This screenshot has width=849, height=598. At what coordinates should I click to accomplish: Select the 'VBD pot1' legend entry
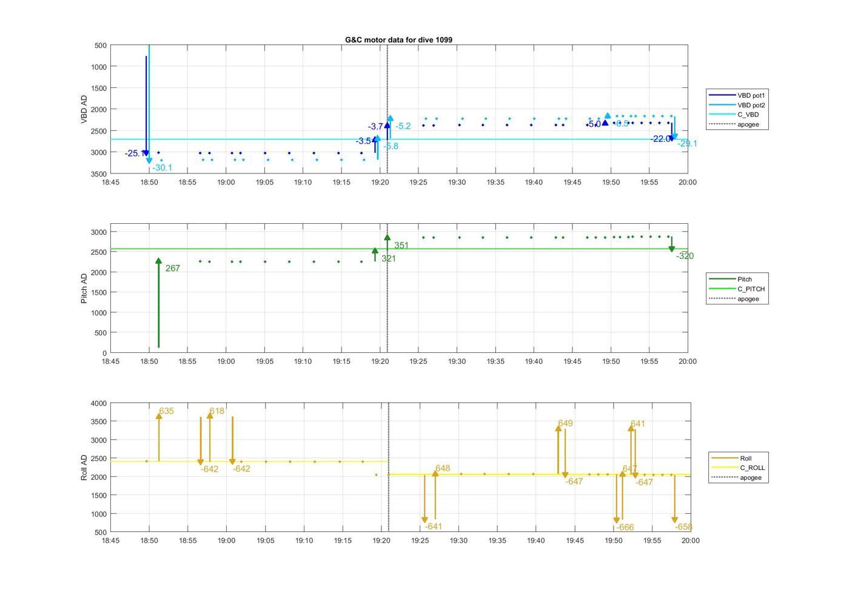tap(737, 95)
